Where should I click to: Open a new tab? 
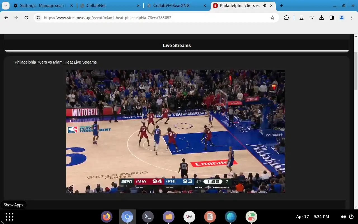(281, 6)
